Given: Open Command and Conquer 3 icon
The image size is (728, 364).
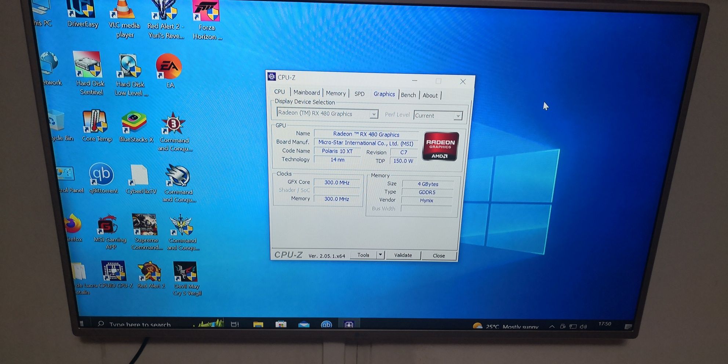Looking at the screenshot, I should coord(174,131).
